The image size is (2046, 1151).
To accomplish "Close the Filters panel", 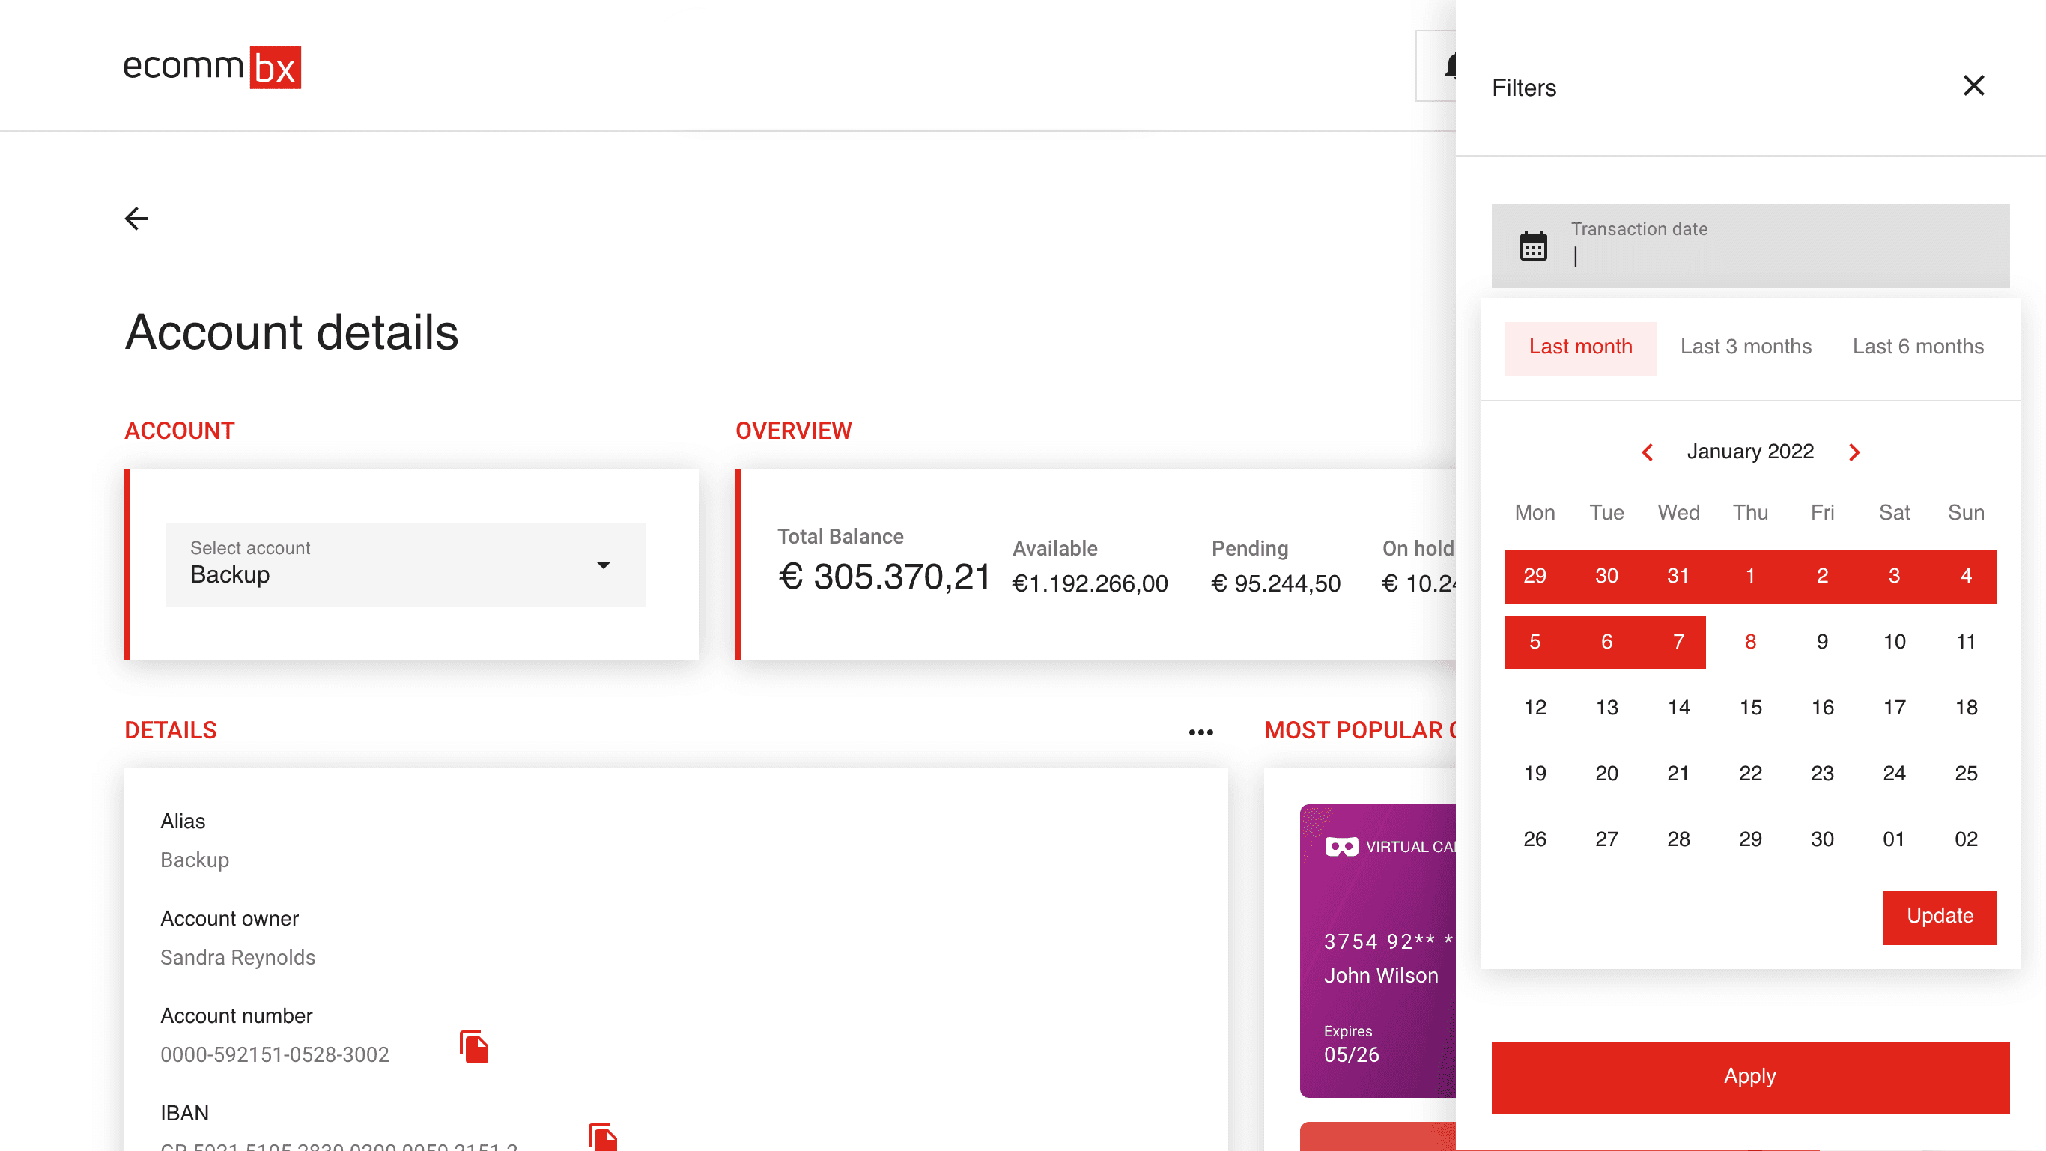I will [x=1973, y=86].
